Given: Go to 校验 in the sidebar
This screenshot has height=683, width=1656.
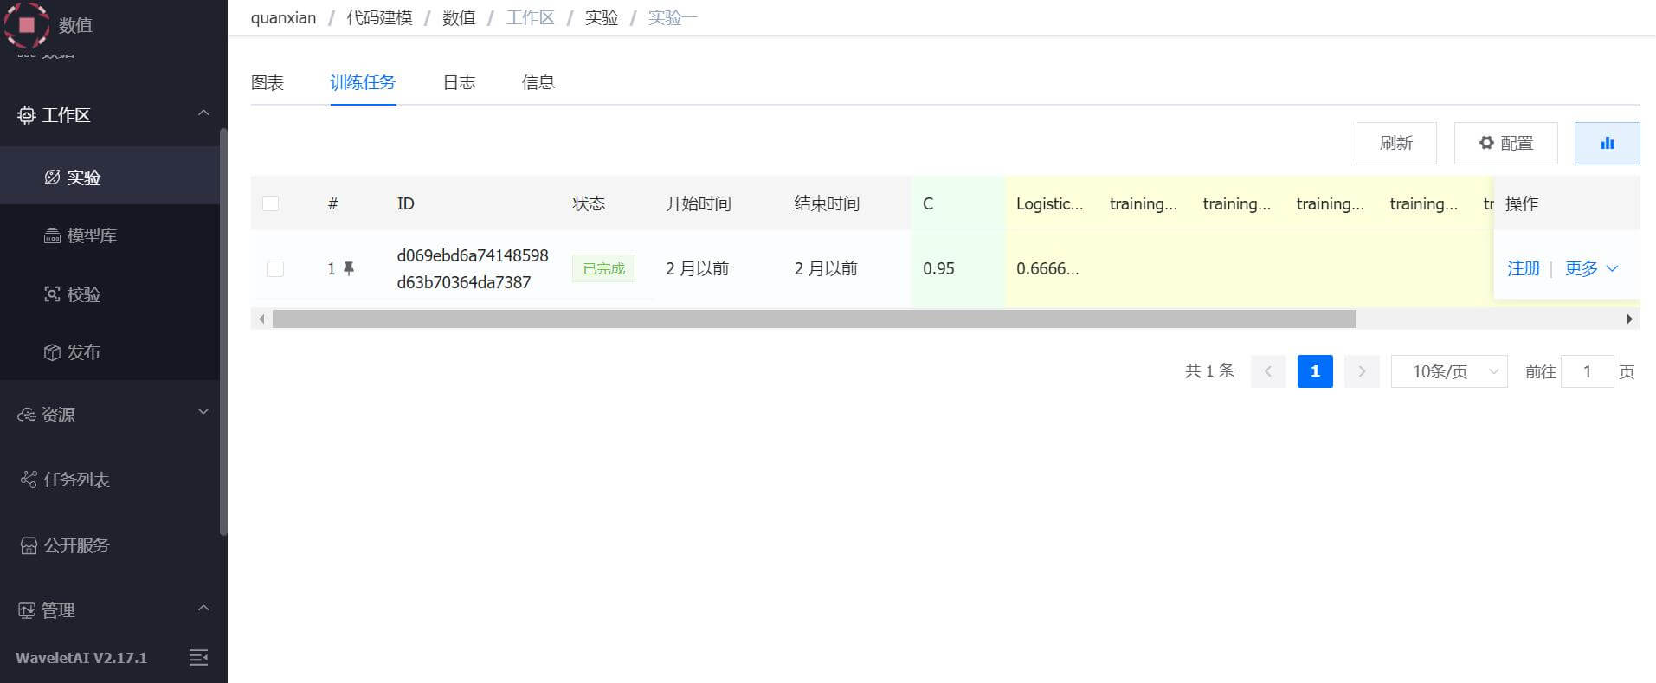Looking at the screenshot, I should (83, 294).
